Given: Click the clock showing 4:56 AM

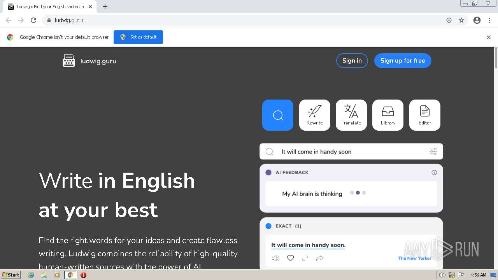Looking at the screenshot, I should (x=478, y=275).
